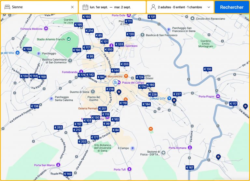Screen dimensions: 250x181
Task: Click the CONAD CITY shopping cart icon
Action: 169,98
